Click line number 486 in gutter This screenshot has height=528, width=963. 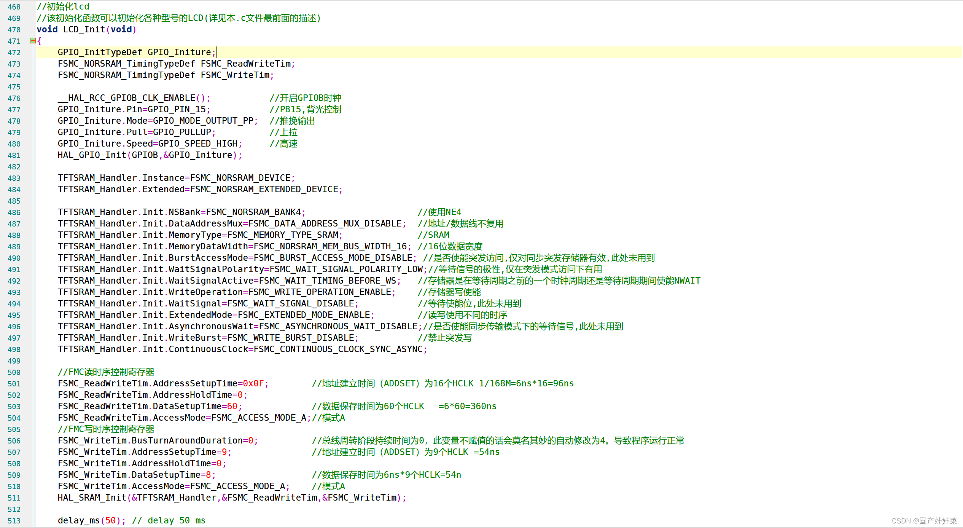[x=14, y=212]
